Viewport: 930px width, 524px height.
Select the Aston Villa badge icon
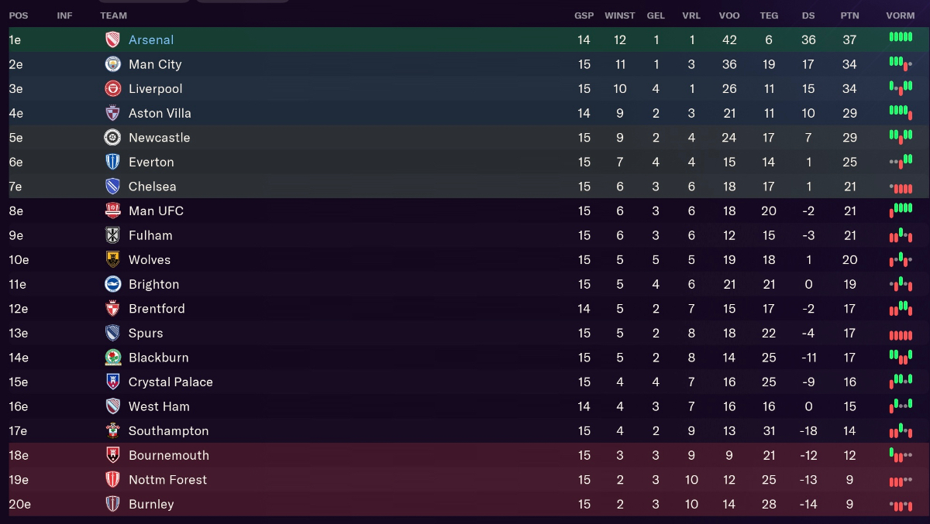113,113
